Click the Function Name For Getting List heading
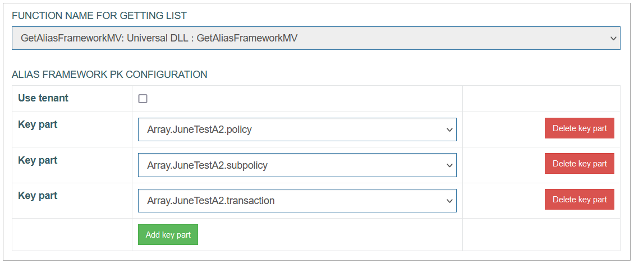This screenshot has width=634, height=264. [x=99, y=16]
